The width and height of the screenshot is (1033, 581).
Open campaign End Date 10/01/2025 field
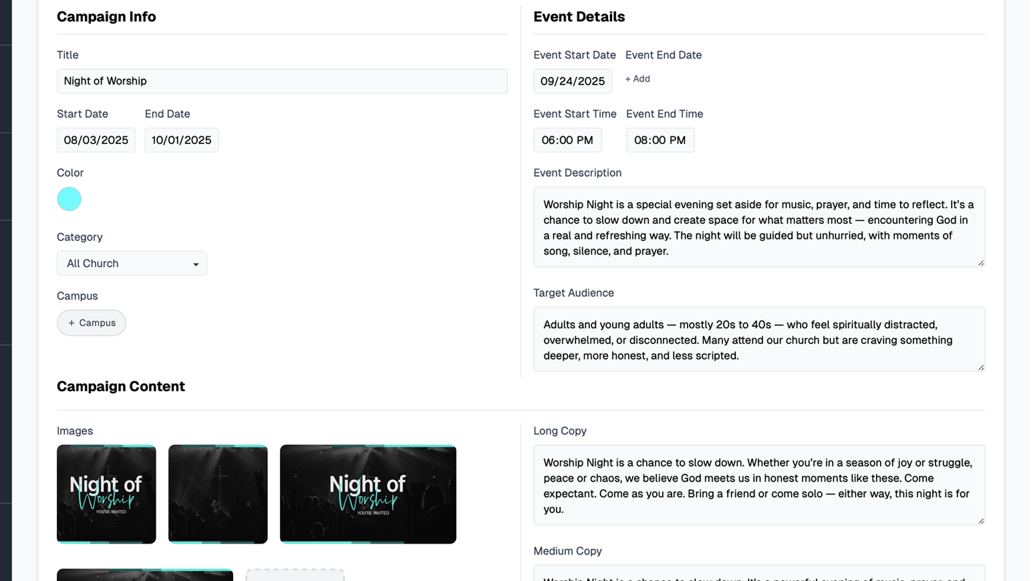(x=181, y=140)
